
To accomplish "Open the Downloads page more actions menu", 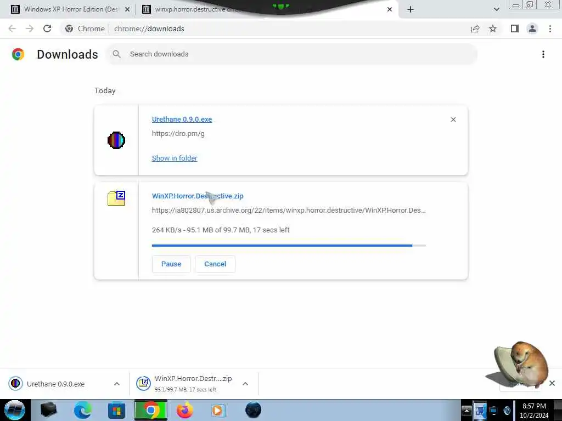I will pos(543,54).
